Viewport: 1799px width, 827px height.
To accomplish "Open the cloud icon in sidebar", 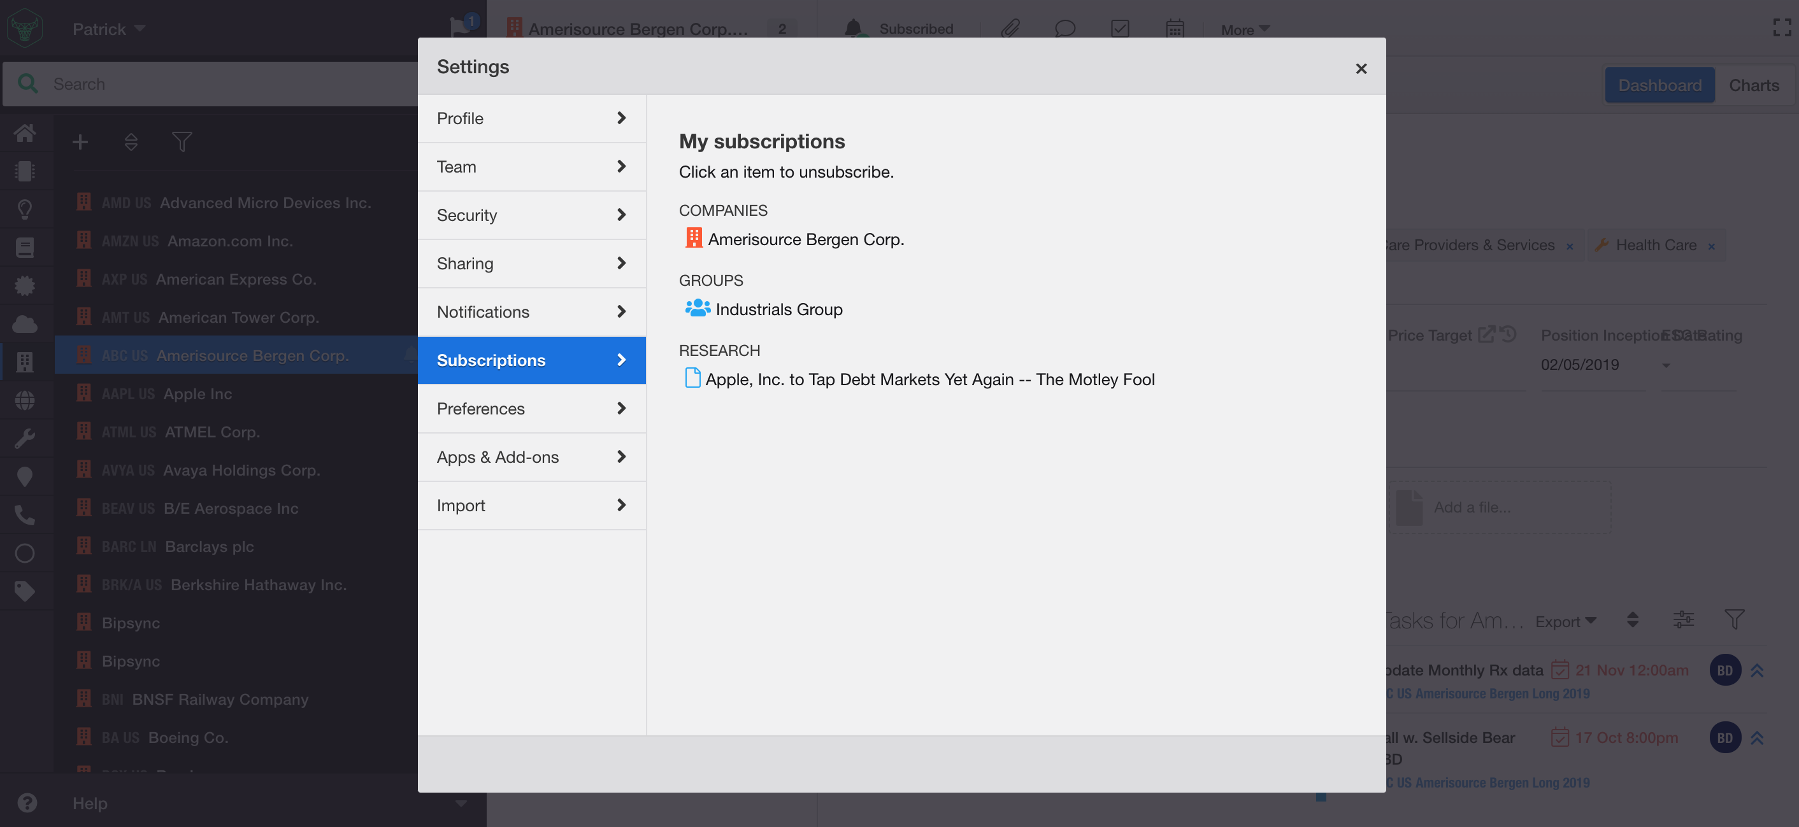I will click(24, 324).
